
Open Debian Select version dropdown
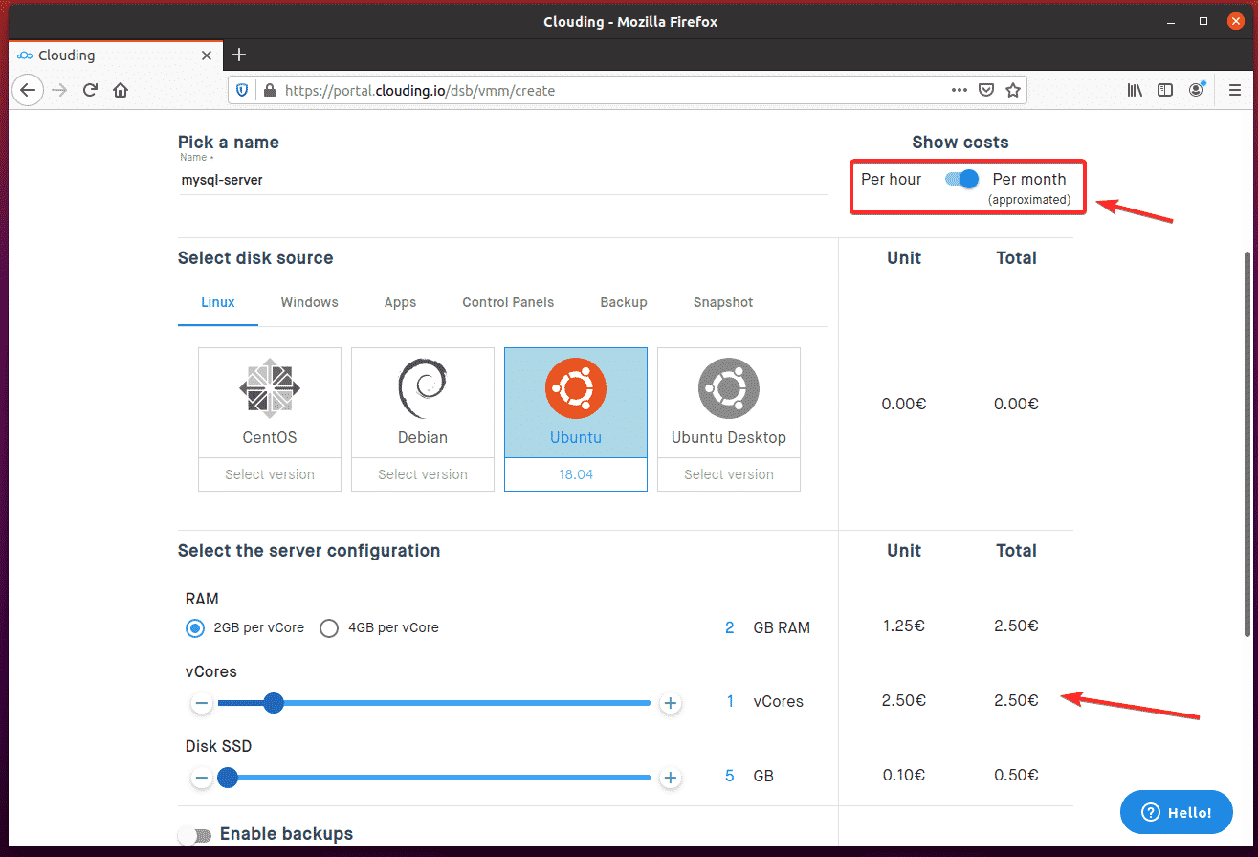423,474
